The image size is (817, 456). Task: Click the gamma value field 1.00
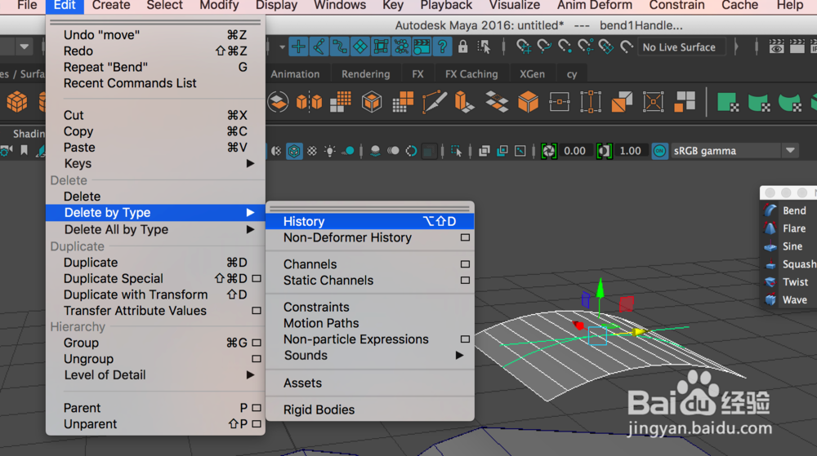[x=631, y=151]
